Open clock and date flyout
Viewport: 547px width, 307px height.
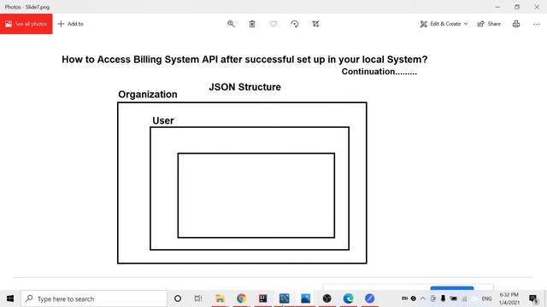[509, 298]
